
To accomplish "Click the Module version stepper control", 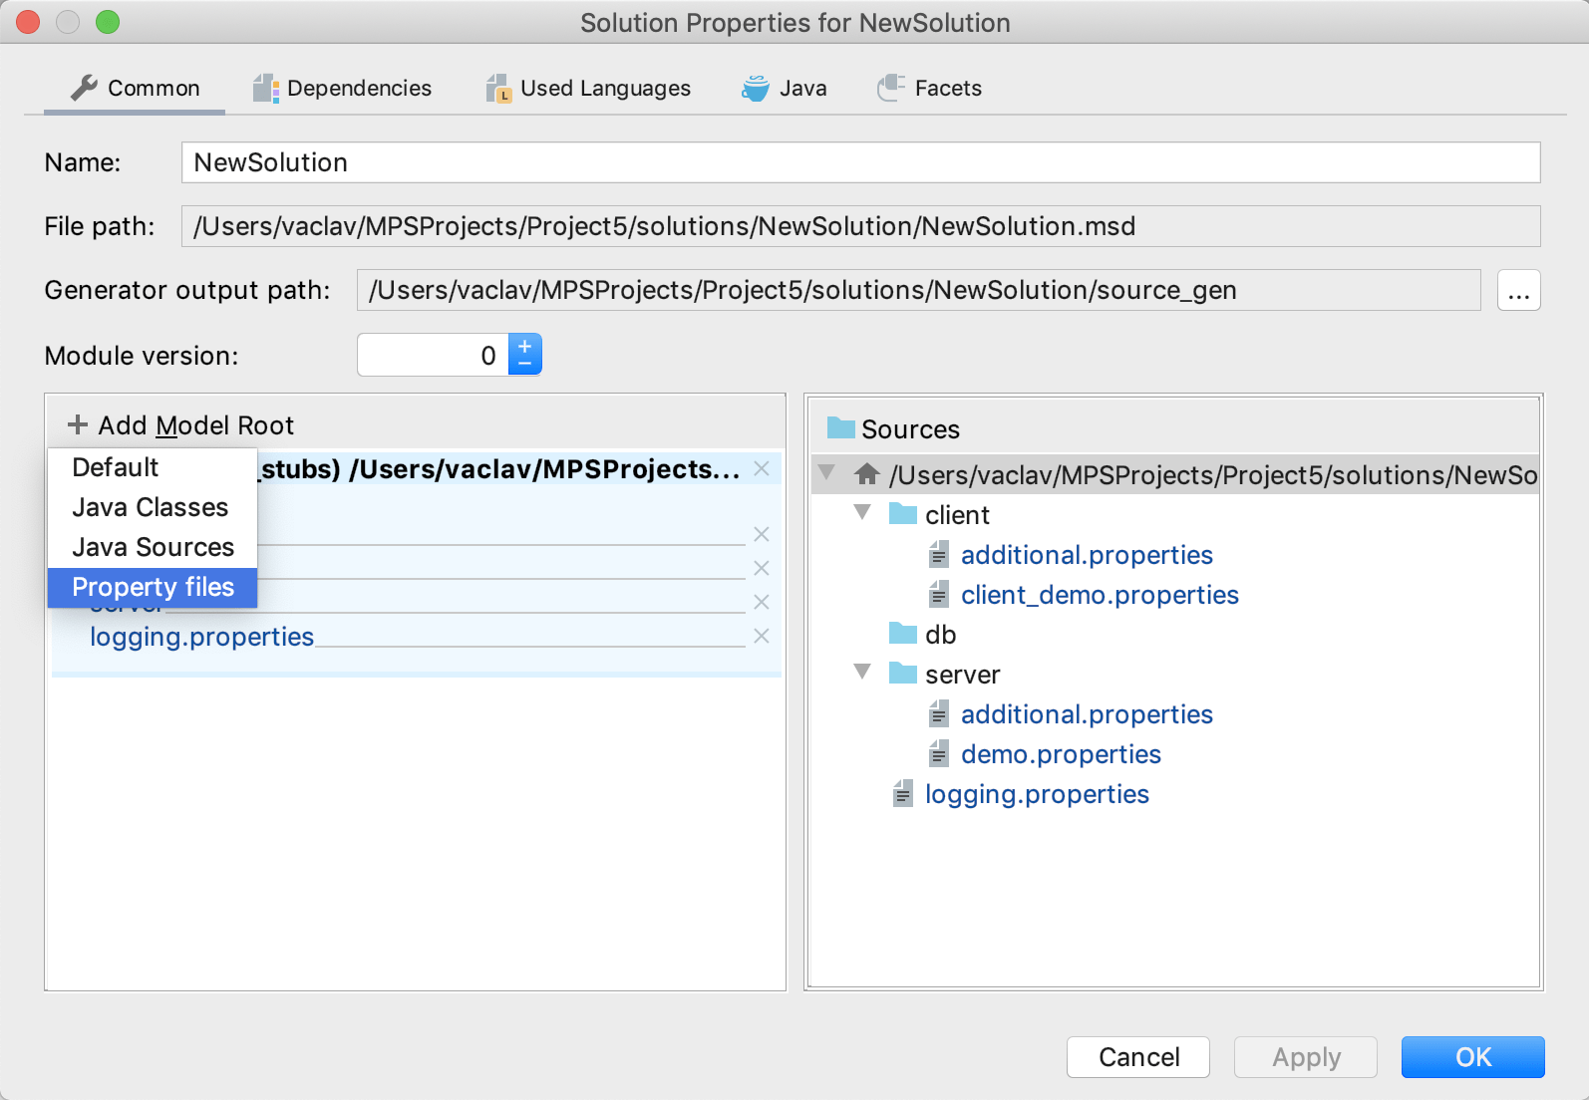I will point(525,355).
